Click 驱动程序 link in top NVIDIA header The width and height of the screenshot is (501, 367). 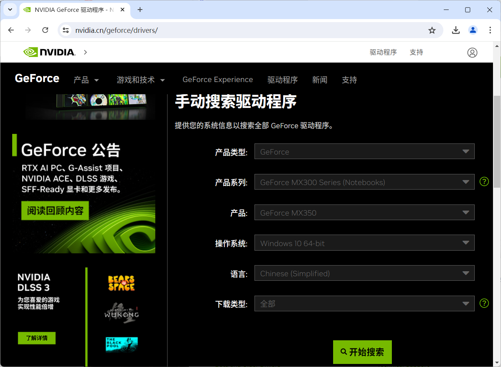383,52
